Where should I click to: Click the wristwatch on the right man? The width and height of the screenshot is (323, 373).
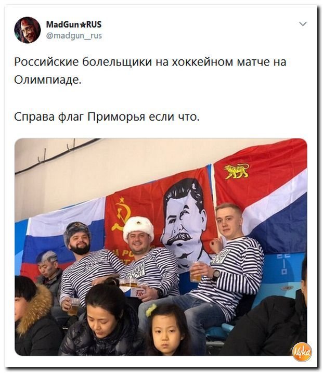pyautogui.click(x=216, y=275)
